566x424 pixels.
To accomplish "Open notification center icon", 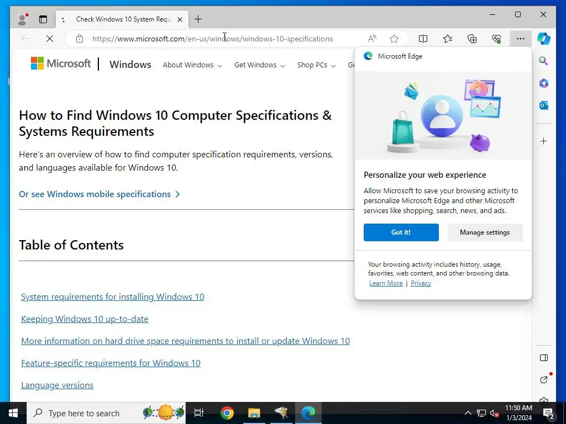I will click(x=548, y=413).
